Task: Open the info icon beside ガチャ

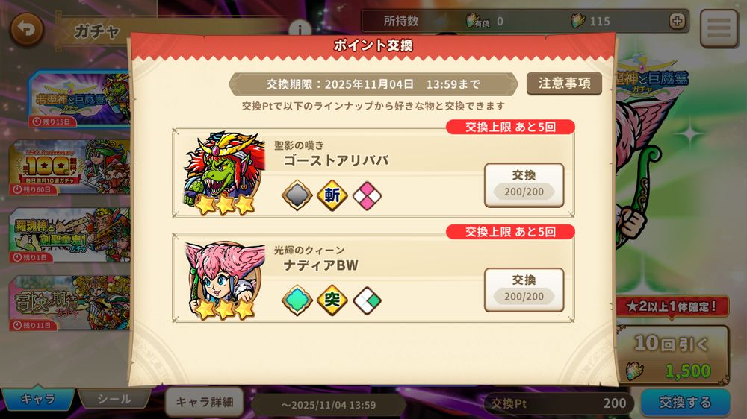Action: click(x=300, y=28)
